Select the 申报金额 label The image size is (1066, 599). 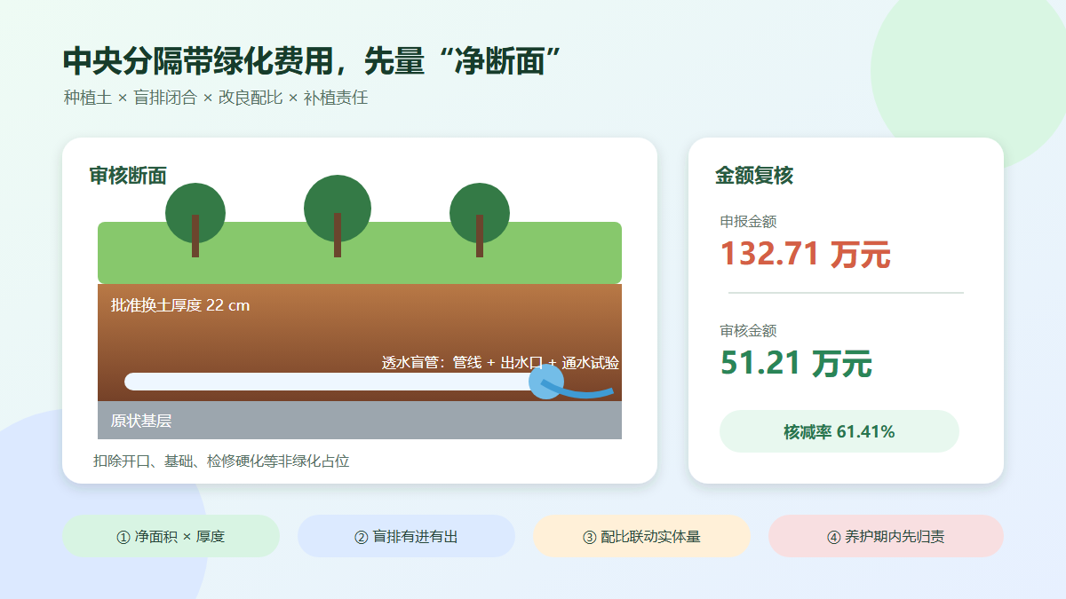coord(748,222)
